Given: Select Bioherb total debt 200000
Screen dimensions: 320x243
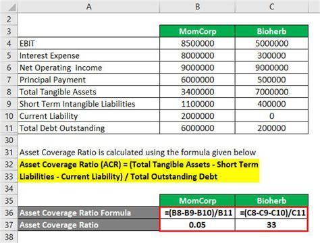Looking at the screenshot, I should point(271,128).
